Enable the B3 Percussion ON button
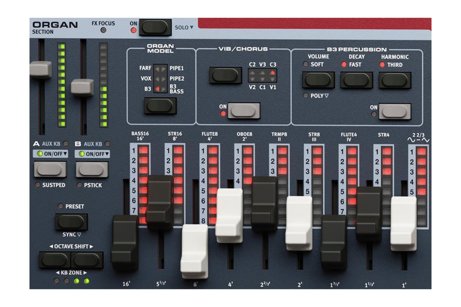 click(395, 111)
